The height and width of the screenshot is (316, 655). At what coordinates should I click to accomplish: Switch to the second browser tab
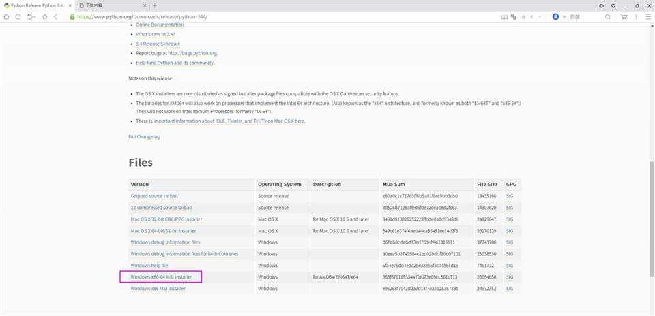point(113,6)
